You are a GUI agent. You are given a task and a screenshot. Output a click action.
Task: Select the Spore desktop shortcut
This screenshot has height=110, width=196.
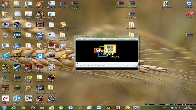(17, 46)
